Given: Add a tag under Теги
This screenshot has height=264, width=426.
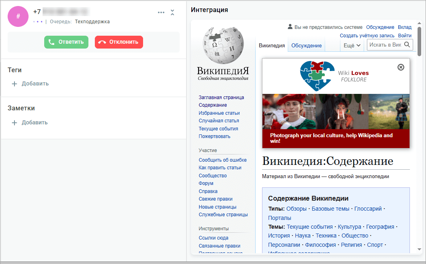Looking at the screenshot, I should tap(30, 83).
